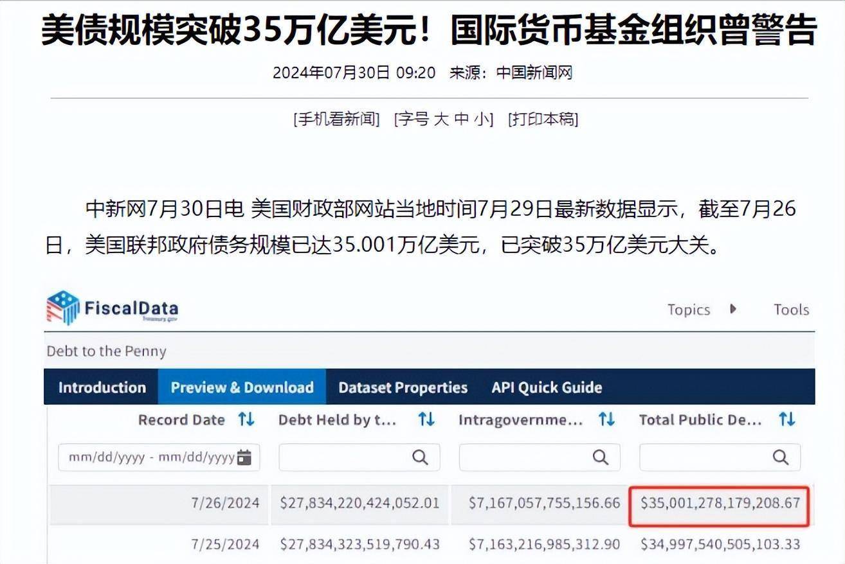Switch to the Dataset Properties tab
845x564 pixels.
pos(403,387)
